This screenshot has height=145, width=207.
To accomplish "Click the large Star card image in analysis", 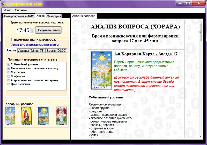I will tap(101, 70).
